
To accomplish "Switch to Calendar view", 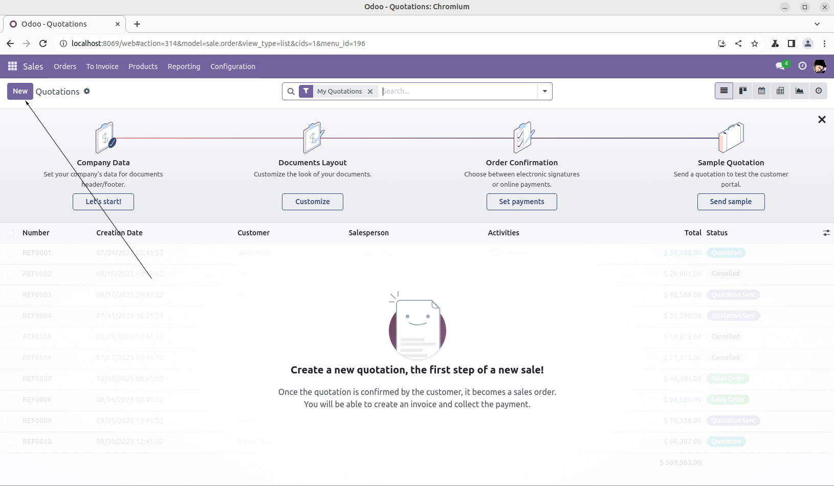I will 762,91.
